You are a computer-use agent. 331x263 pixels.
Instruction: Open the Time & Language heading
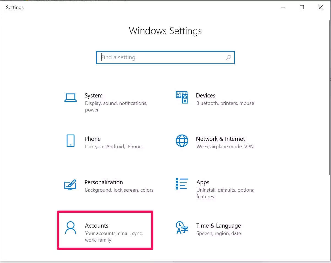tap(218, 226)
